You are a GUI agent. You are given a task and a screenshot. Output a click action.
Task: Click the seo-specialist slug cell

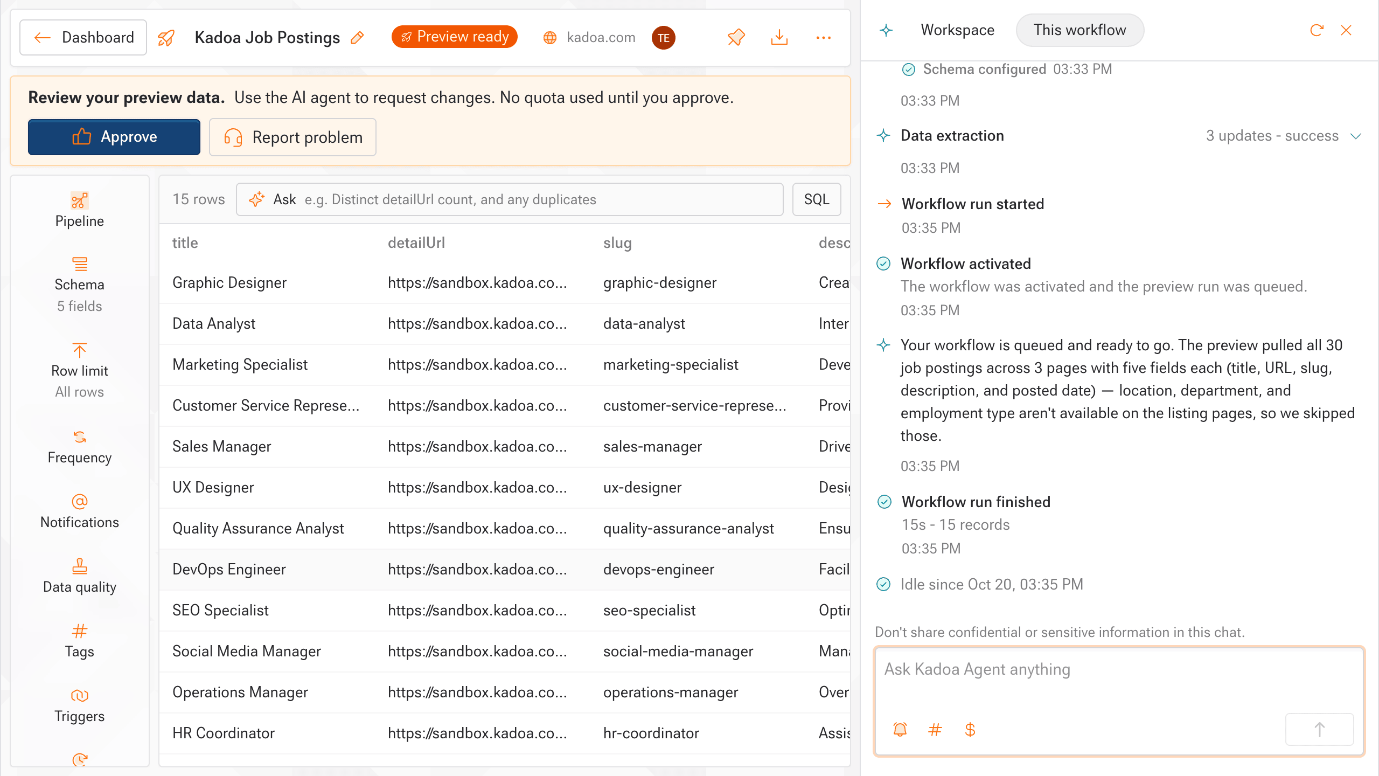[x=649, y=611]
